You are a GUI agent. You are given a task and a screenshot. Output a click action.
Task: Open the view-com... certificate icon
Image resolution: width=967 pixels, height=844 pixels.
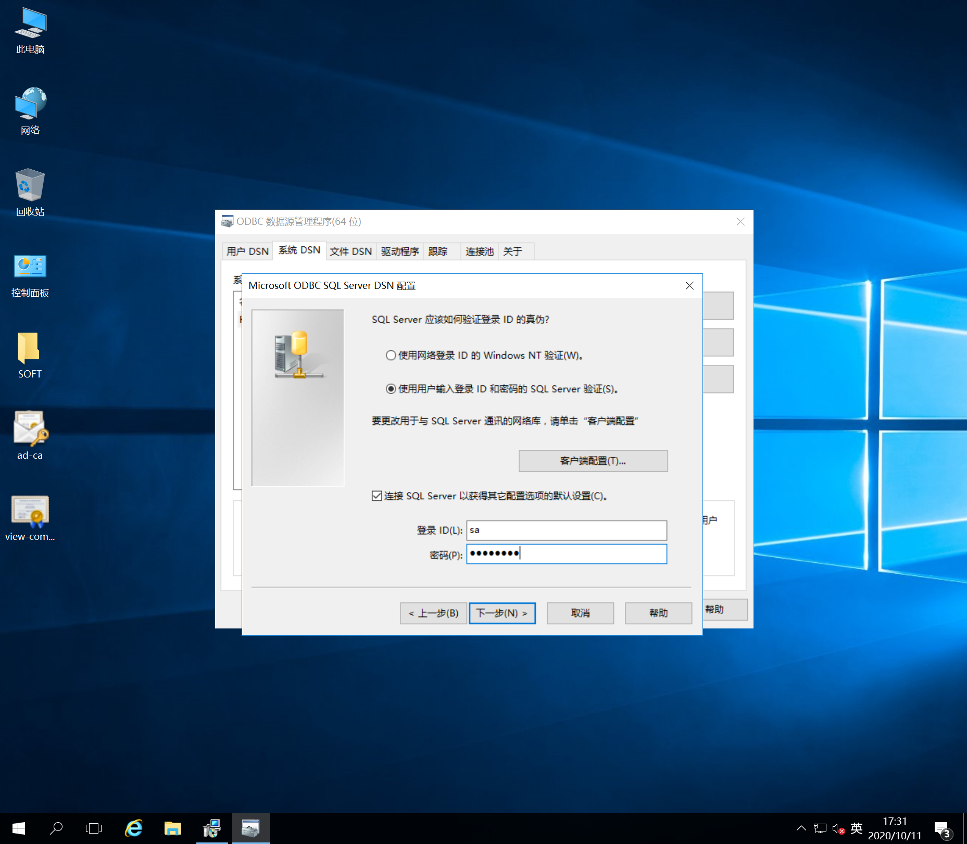coord(30,518)
